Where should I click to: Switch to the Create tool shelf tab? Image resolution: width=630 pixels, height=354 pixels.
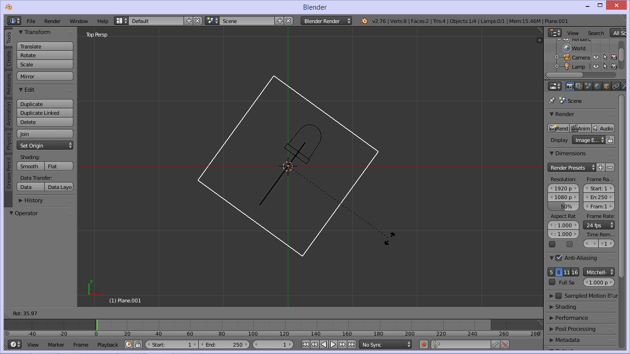pos(8,59)
